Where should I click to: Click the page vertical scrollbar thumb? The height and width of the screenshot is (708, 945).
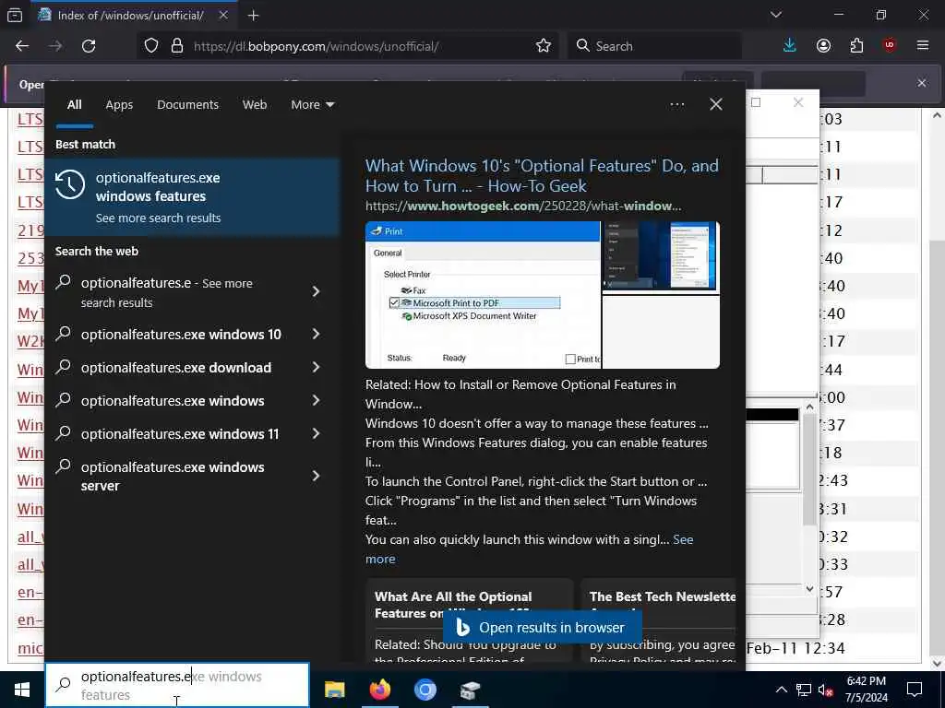(937, 445)
